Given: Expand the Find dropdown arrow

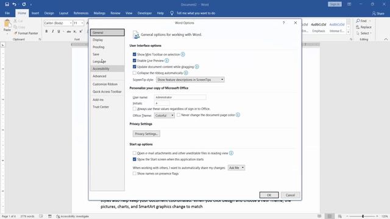Looking at the screenshot, I should click(370, 21).
